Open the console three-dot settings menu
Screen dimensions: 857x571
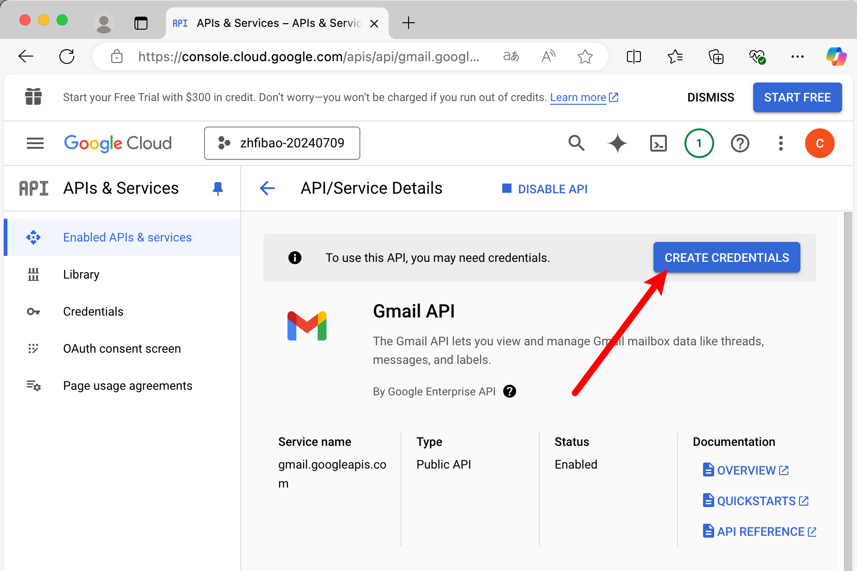point(781,143)
